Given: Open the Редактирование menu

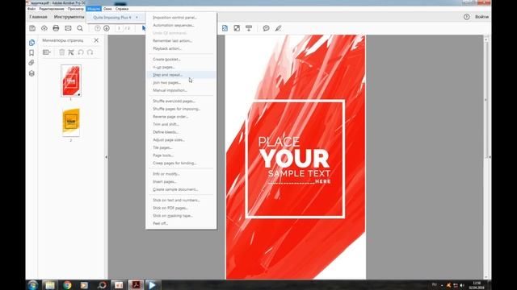Looking at the screenshot, I should (x=52, y=9).
